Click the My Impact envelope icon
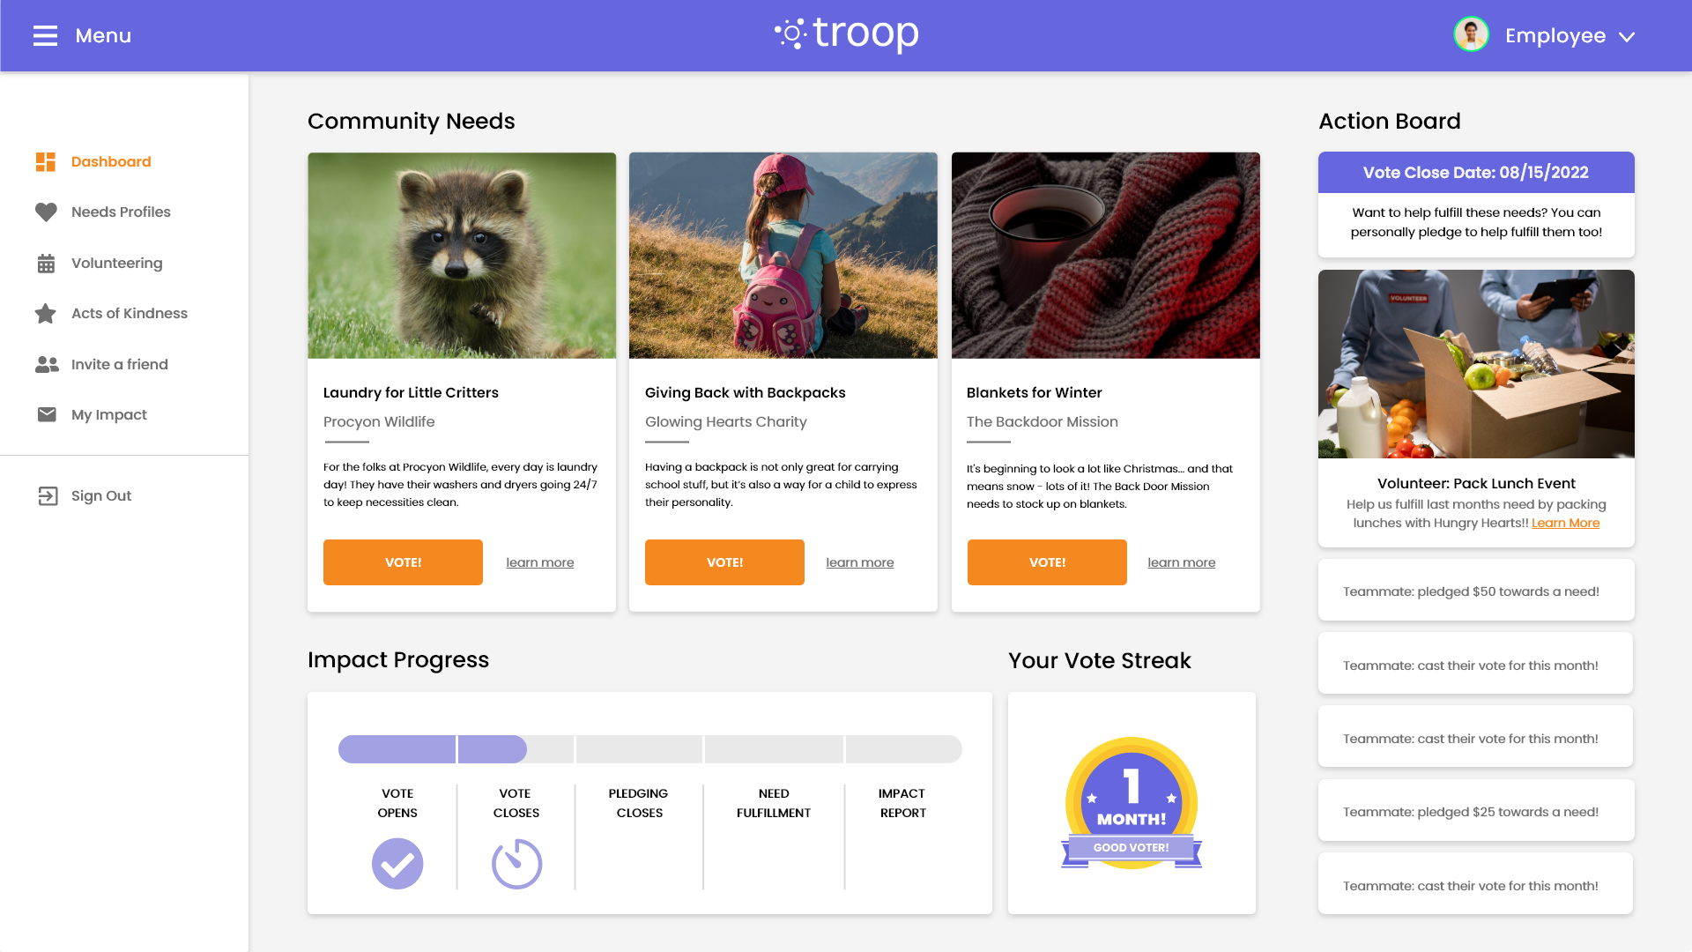The width and height of the screenshot is (1692, 952). (x=47, y=414)
